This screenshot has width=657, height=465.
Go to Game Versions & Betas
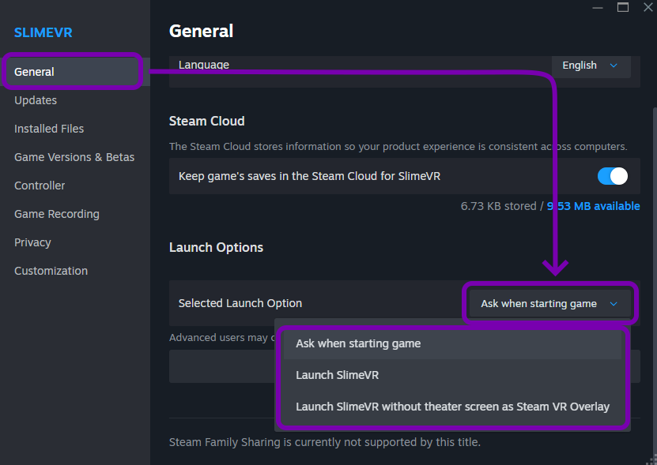tap(74, 157)
